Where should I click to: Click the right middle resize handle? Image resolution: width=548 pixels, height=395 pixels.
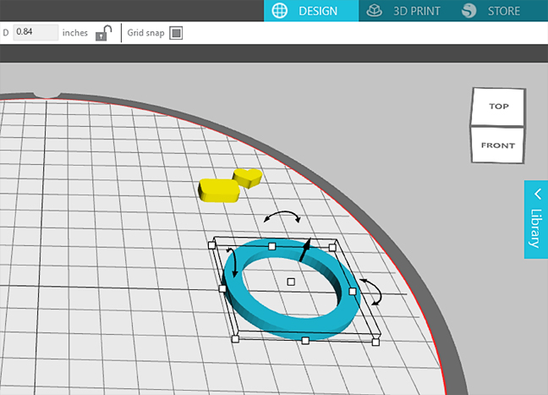pos(353,292)
